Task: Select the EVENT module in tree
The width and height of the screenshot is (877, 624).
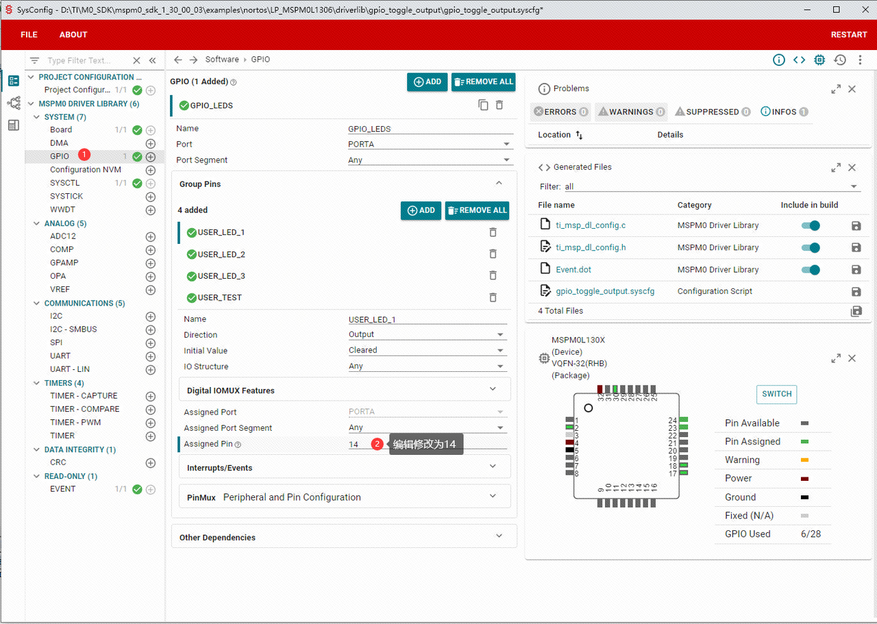Action: tap(63, 489)
